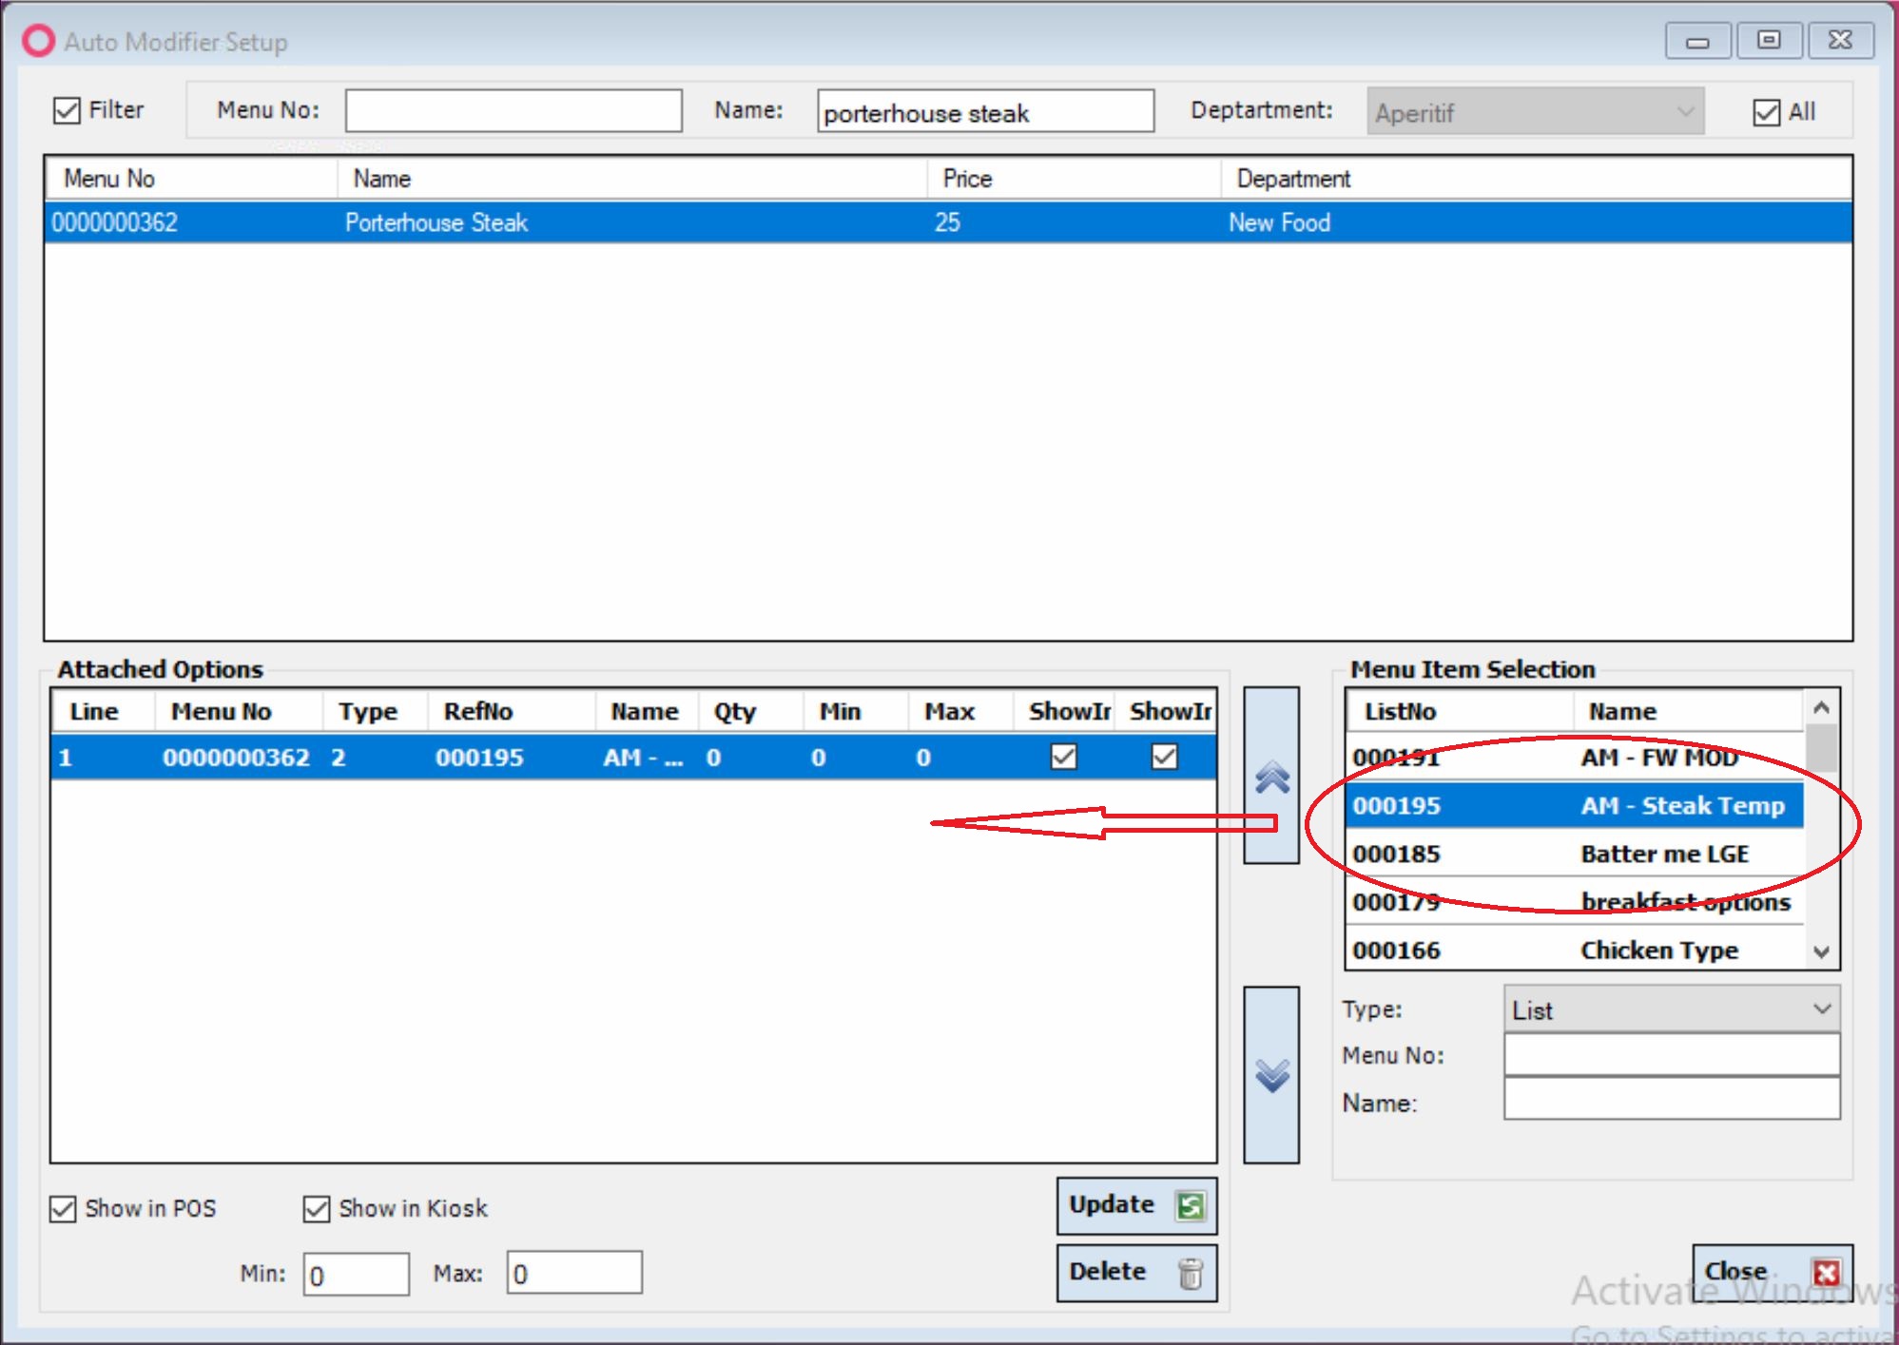The image size is (1899, 1345).
Task: Click the trash can icon on Delete
Action: pos(1191,1273)
